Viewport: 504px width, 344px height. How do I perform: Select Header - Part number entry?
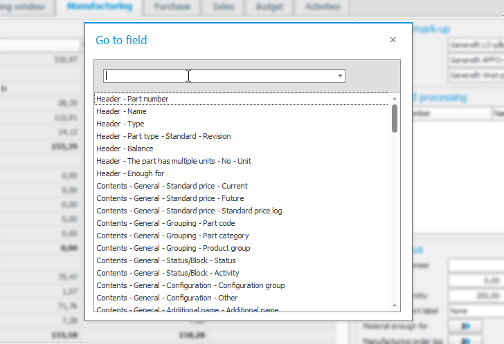pos(132,99)
